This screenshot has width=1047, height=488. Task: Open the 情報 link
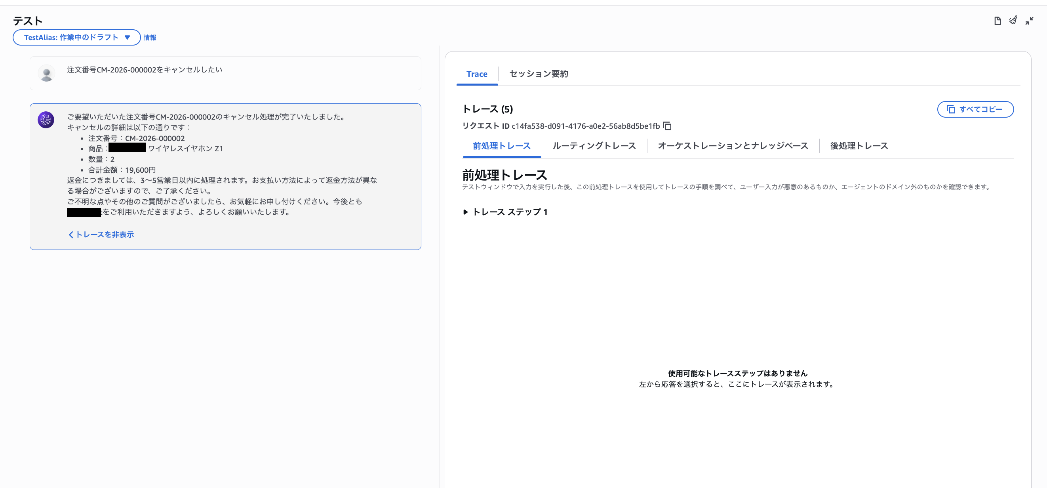pyautogui.click(x=150, y=37)
